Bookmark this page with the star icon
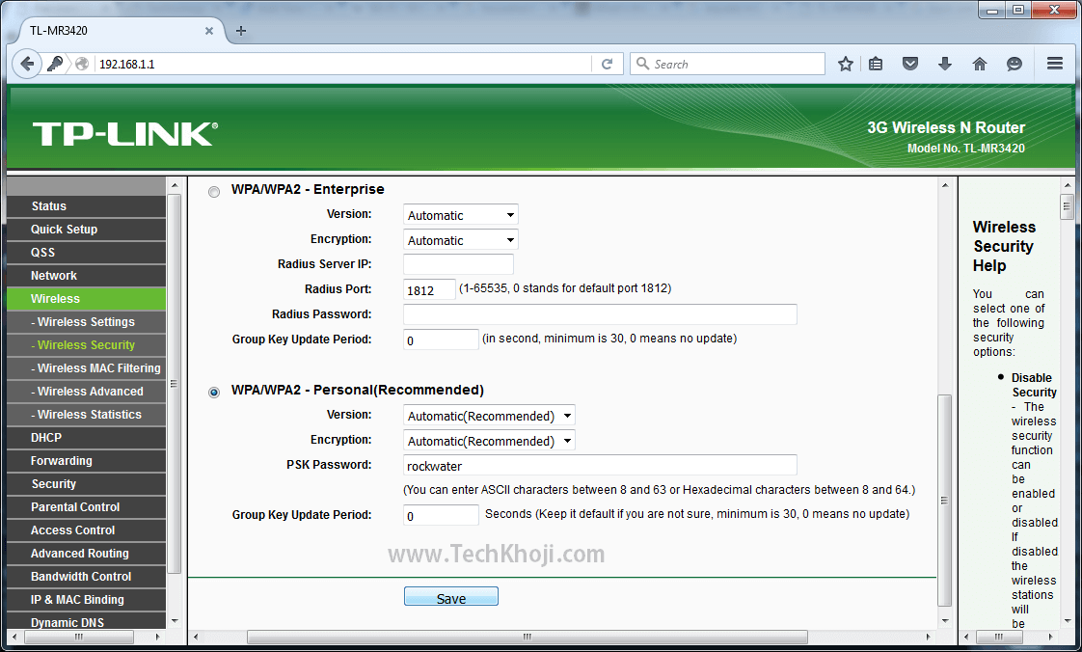This screenshot has height=652, width=1082. [x=846, y=65]
